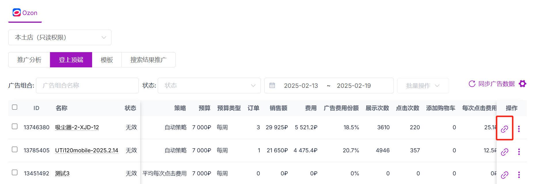This screenshot has width=534, height=184.
Task: Click the 添加购物车 column header
Action: [x=440, y=108]
